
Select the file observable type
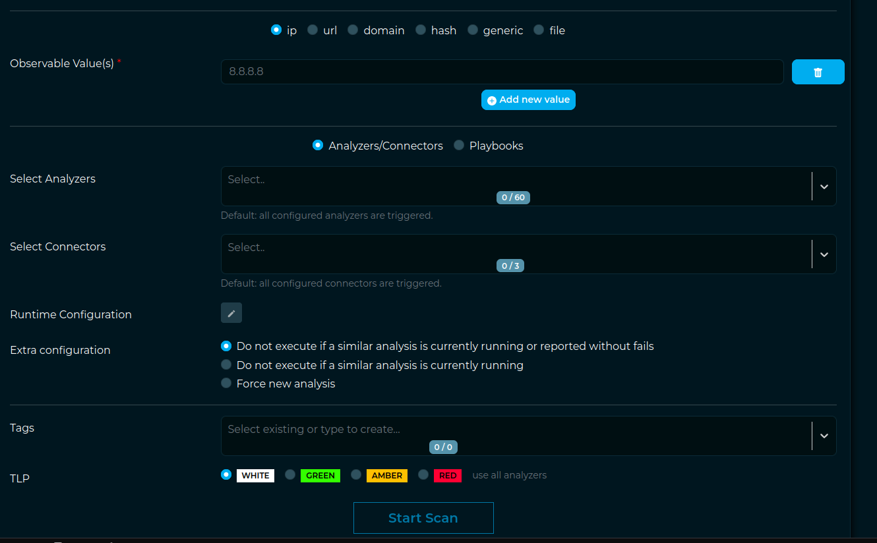539,30
